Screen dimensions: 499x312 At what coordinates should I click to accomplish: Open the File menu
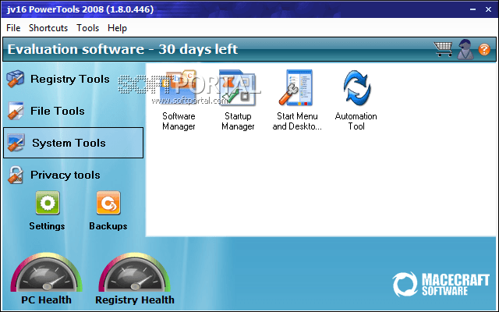[x=13, y=28]
